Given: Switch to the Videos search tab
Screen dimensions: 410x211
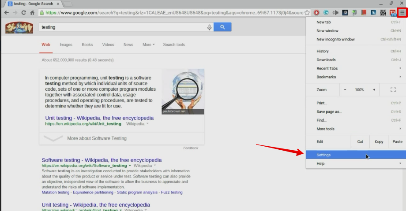Looking at the screenshot, I should (x=108, y=44).
